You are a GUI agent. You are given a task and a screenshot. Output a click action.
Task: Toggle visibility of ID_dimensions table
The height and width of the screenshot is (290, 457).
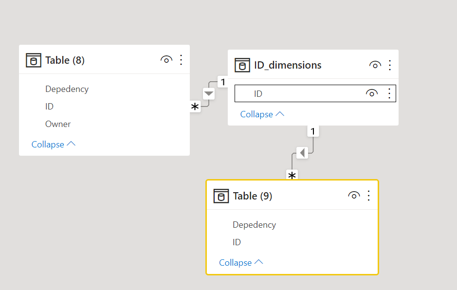(375, 65)
